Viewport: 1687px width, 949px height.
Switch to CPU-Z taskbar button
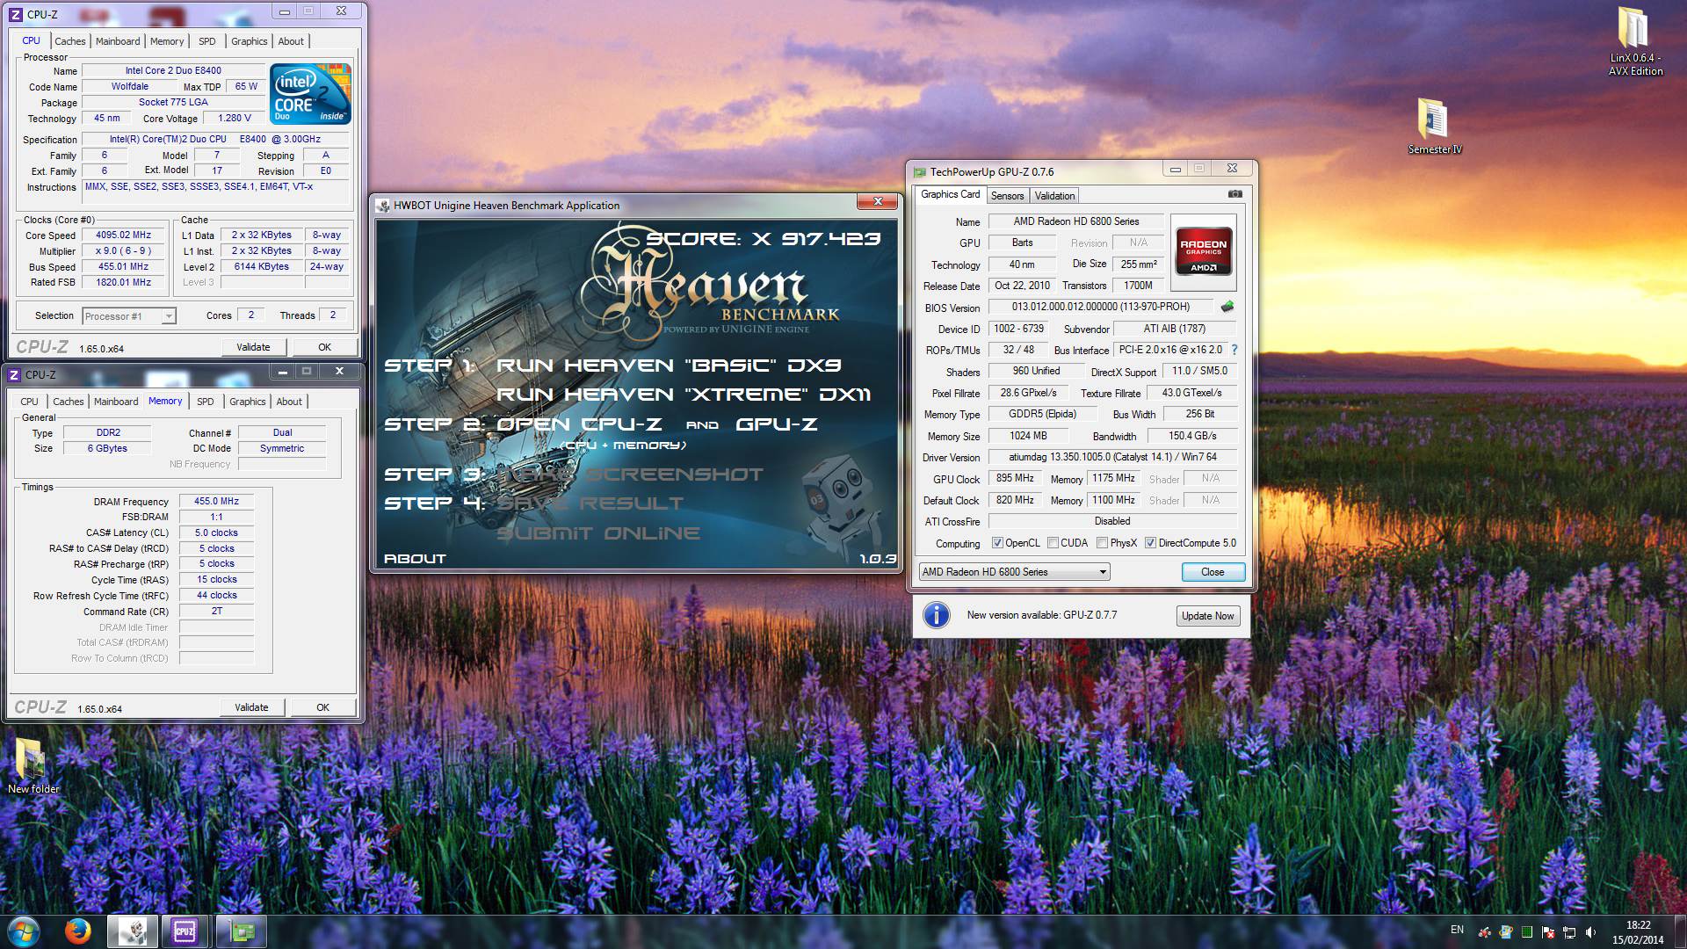(x=185, y=931)
